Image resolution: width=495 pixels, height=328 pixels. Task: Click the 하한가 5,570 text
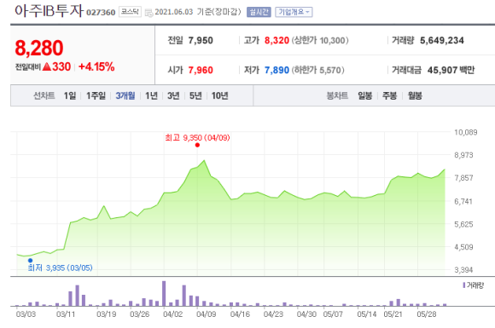317,70
